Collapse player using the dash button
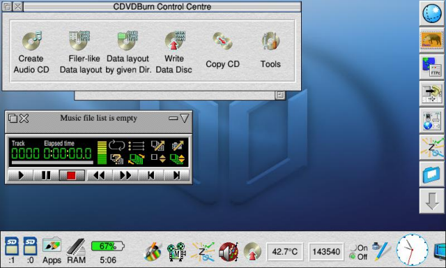Viewport: 446px width, 268px height. pos(173,118)
